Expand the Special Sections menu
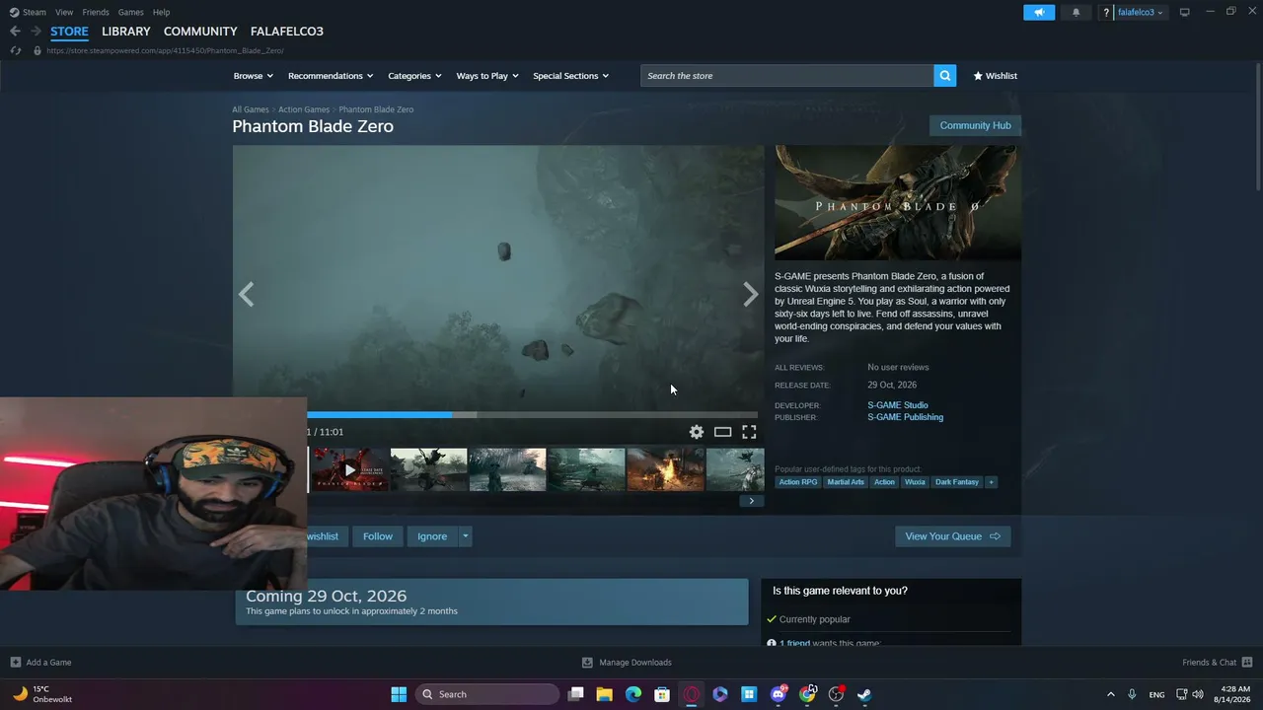The height and width of the screenshot is (710, 1263). [570, 76]
